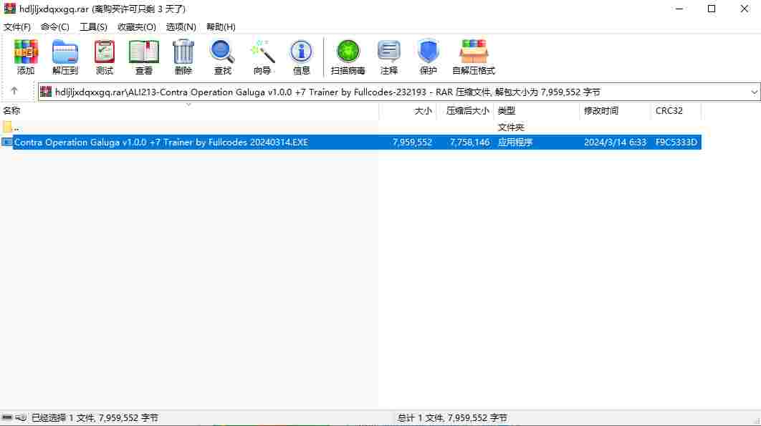Screen dimensions: 761x426
Task: Sort by the Name (名称) column header
Action: click(x=189, y=111)
